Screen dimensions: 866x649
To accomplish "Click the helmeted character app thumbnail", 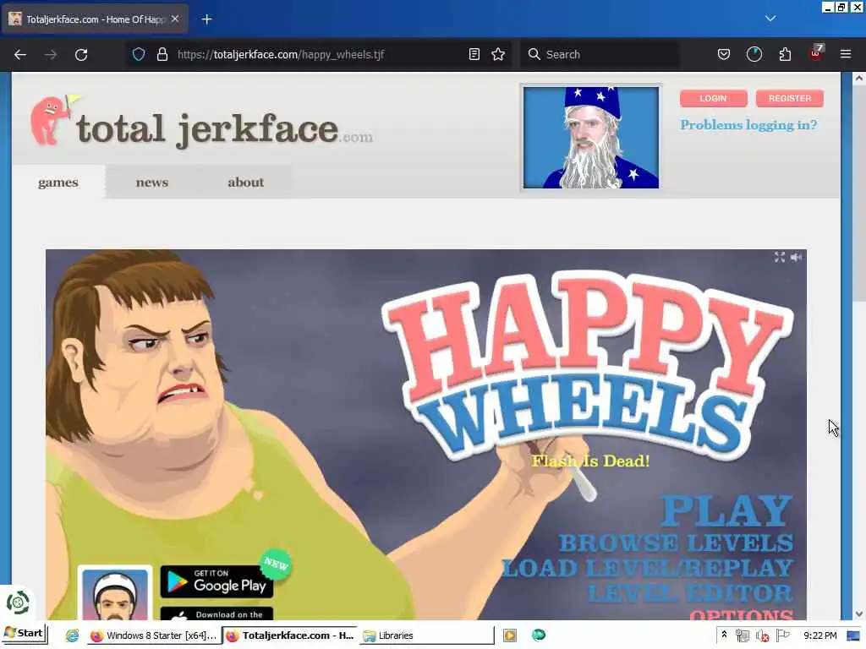I will 115,594.
